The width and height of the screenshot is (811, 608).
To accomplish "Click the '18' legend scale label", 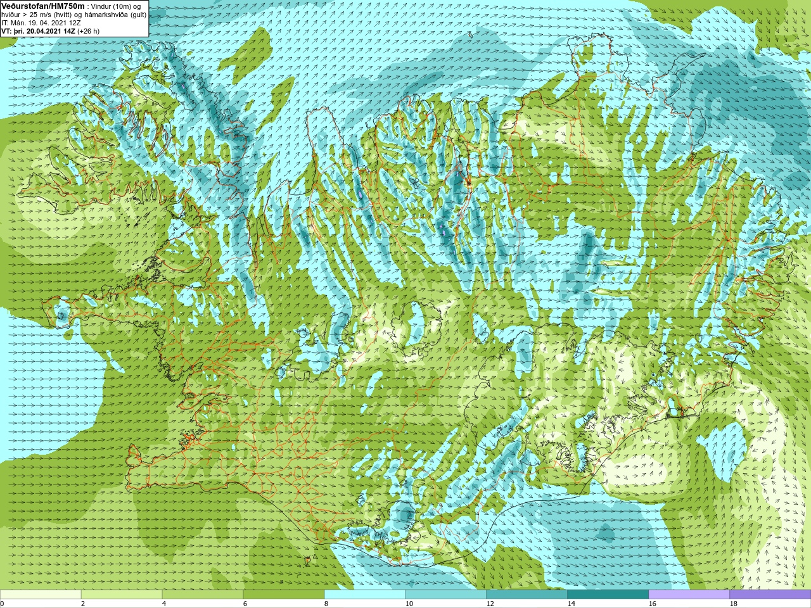I will 733,604.
